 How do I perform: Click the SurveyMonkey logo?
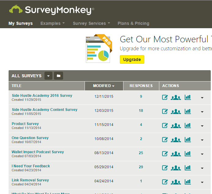click(52, 10)
